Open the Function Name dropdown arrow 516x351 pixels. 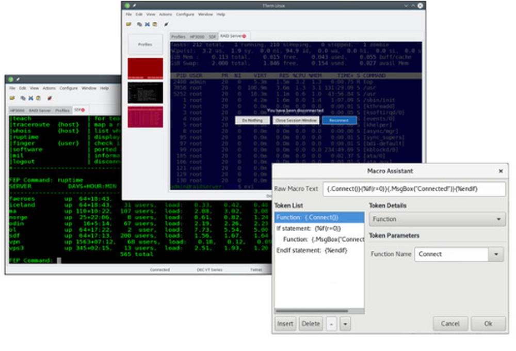[496, 254]
